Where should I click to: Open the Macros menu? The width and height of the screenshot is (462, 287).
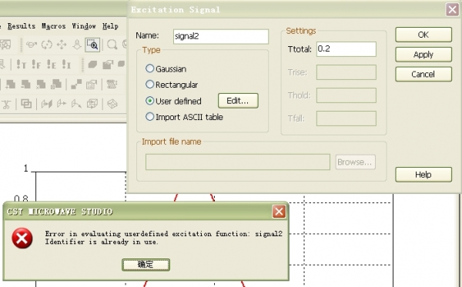[53, 26]
